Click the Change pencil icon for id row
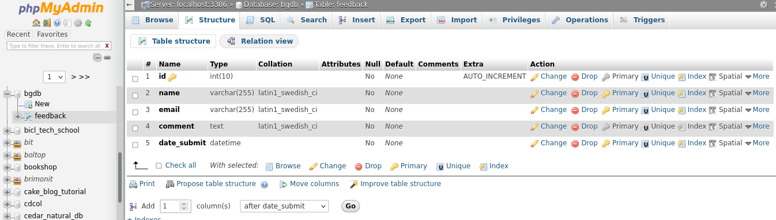The width and height of the screenshot is (776, 220). point(534,76)
